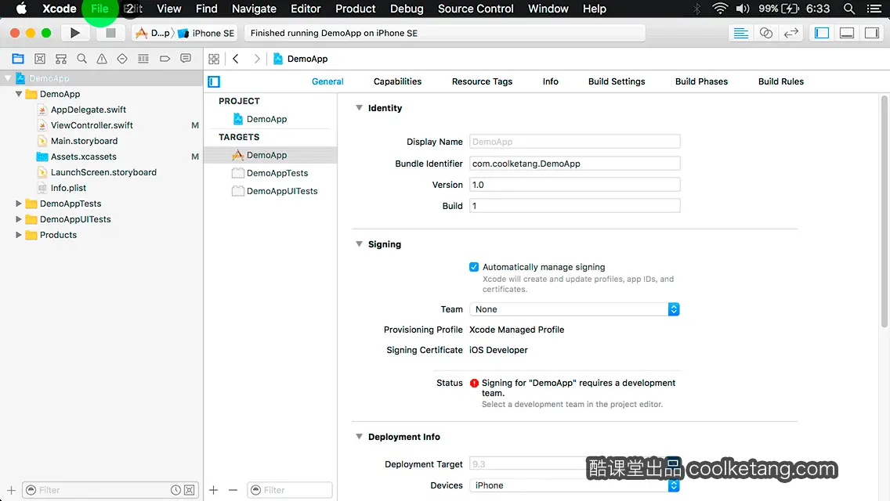Collapse the Identity section

click(359, 108)
